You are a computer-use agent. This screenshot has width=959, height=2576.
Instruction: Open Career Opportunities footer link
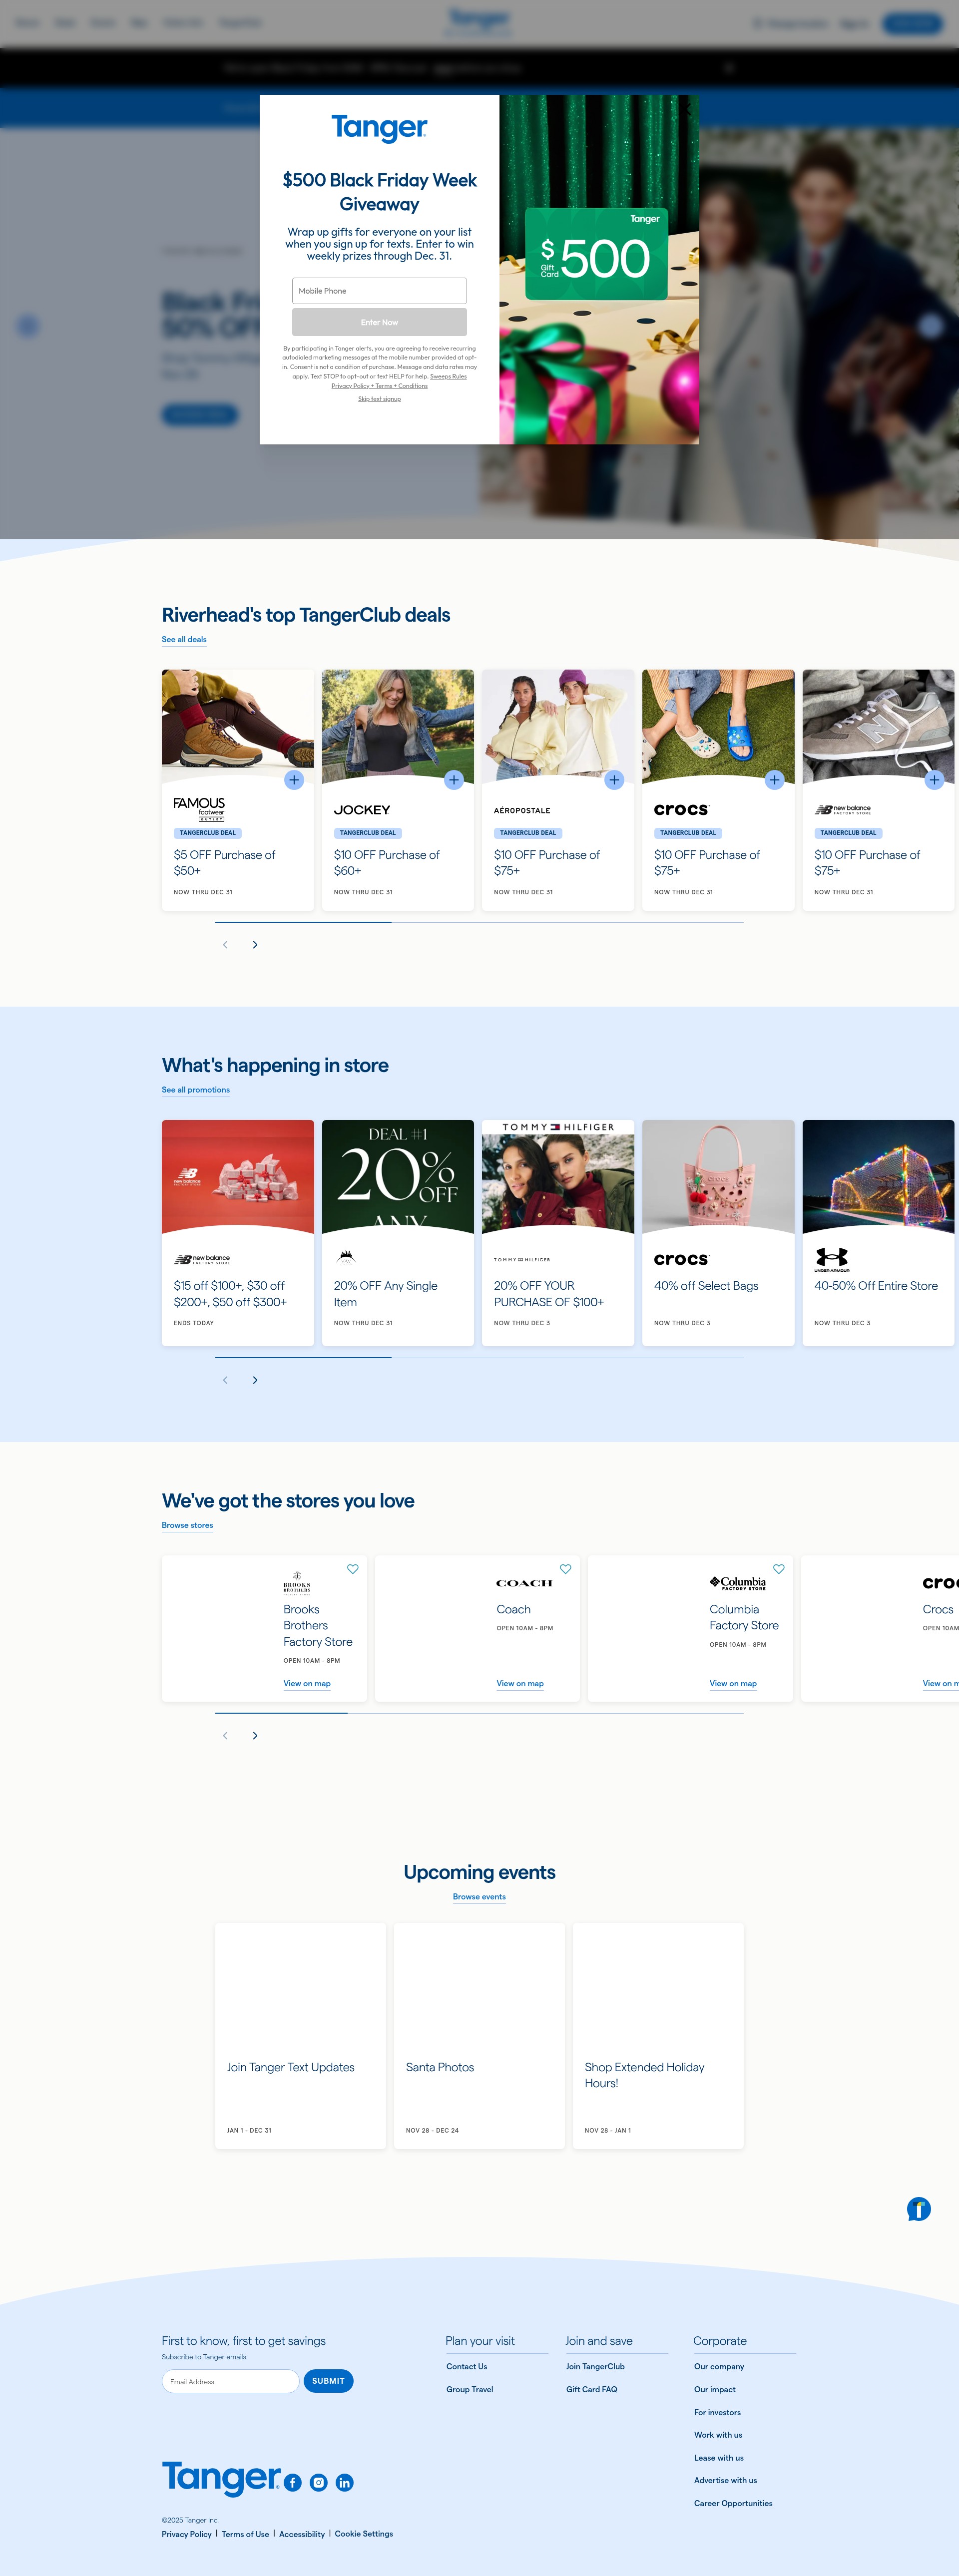(x=733, y=2504)
